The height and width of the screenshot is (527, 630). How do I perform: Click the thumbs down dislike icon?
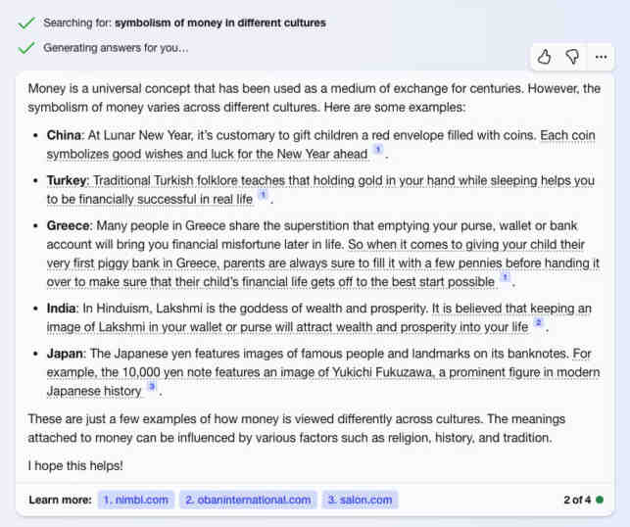click(572, 57)
